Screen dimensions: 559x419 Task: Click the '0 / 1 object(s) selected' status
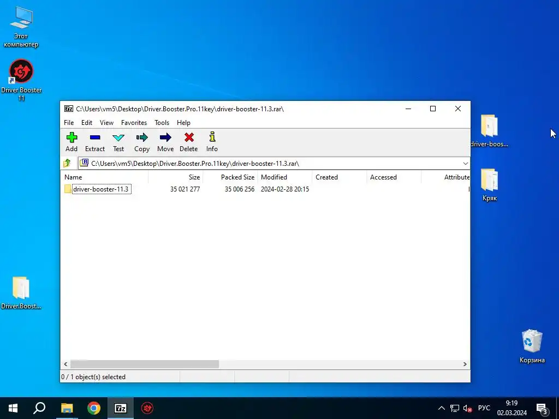(x=93, y=377)
